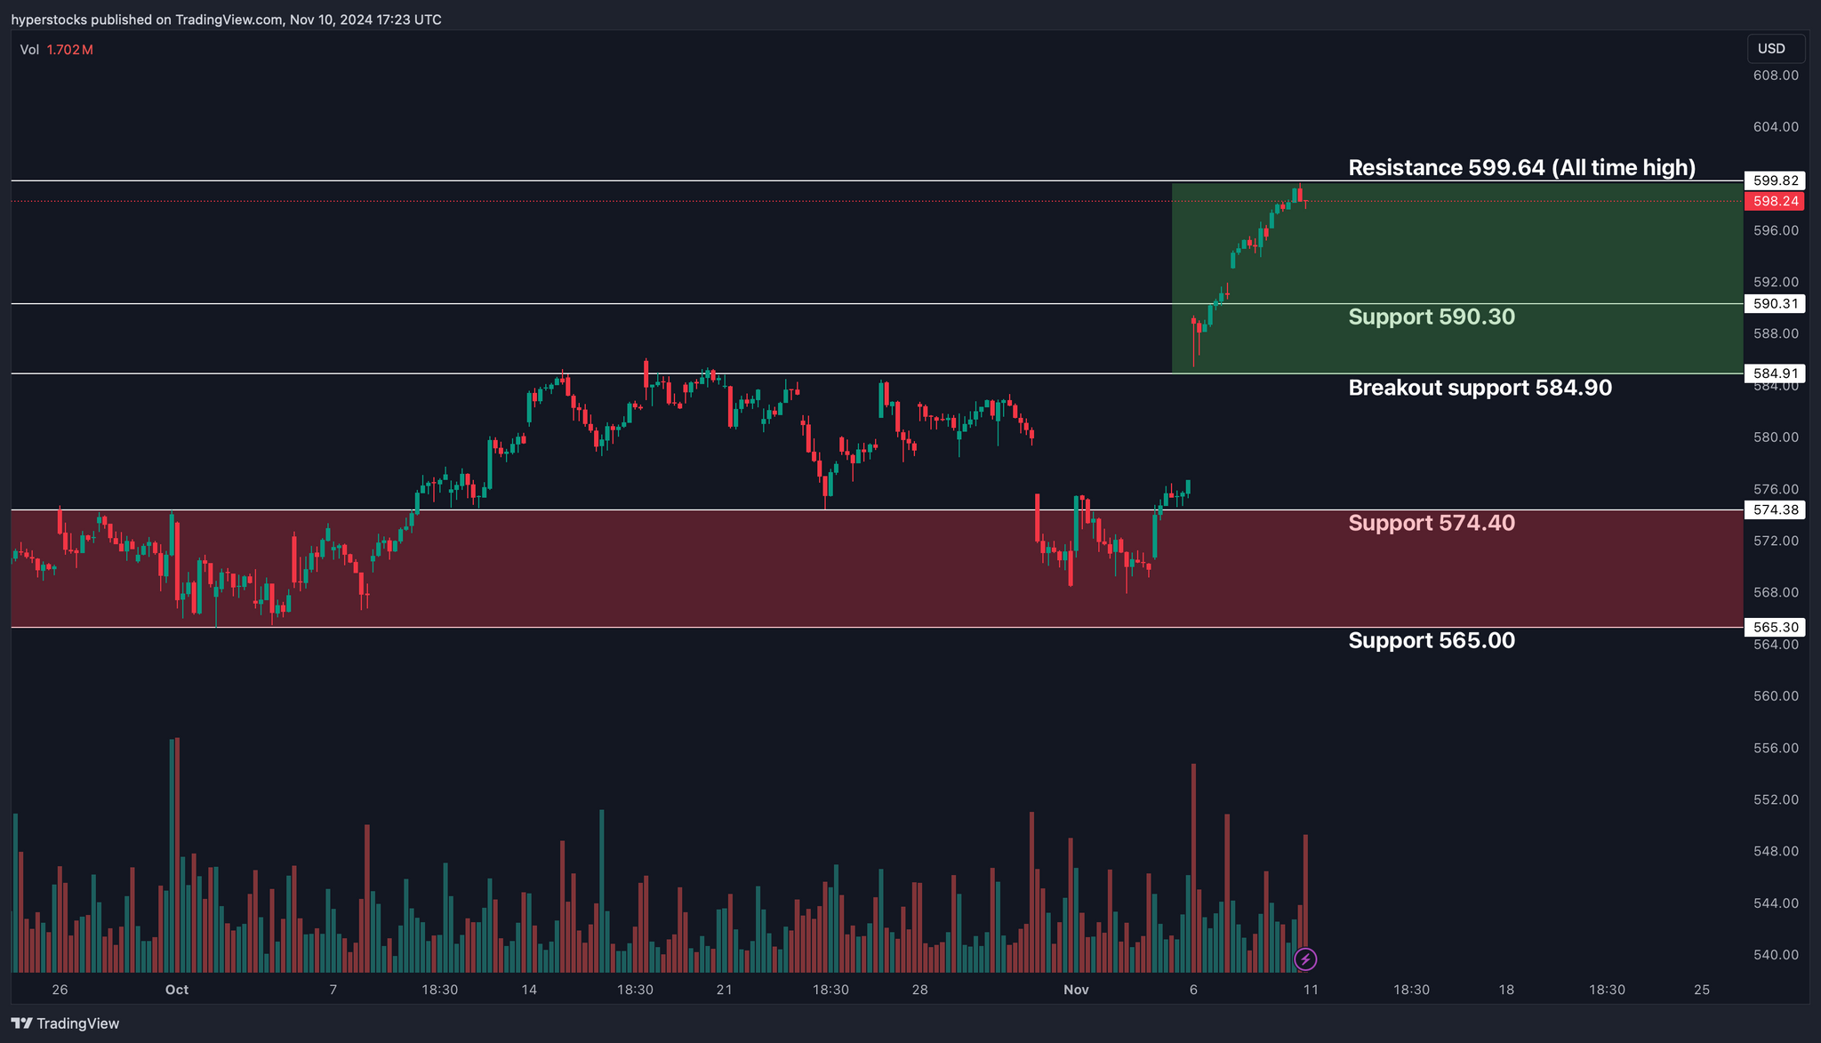The width and height of the screenshot is (1821, 1043).
Task: Click the 580.00 price scale label
Action: pos(1776,437)
